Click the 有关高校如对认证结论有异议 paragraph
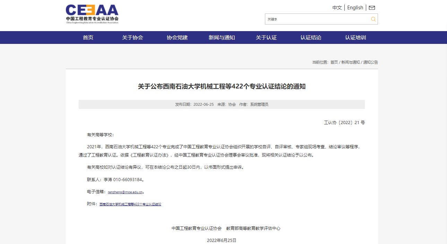Image resolution: width=447 pixels, height=244 pixels. pyautogui.click(x=165, y=167)
